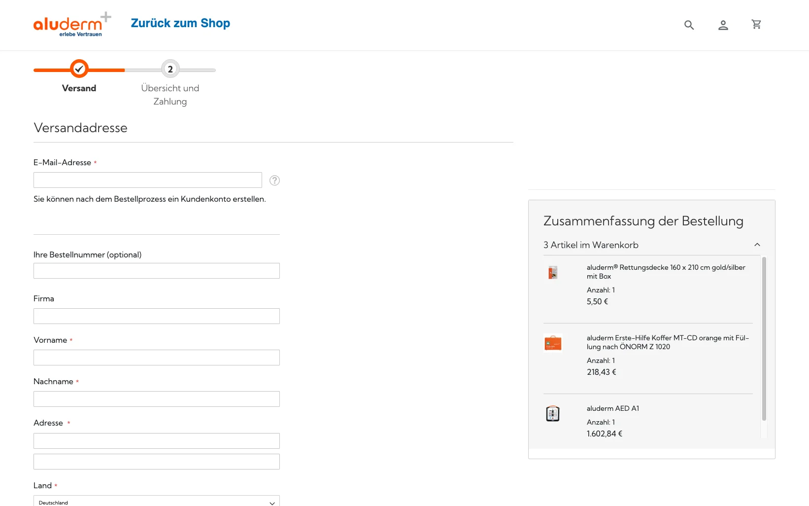
Task: Click the aluderm AED A1 product thumbnail
Action: (553, 413)
